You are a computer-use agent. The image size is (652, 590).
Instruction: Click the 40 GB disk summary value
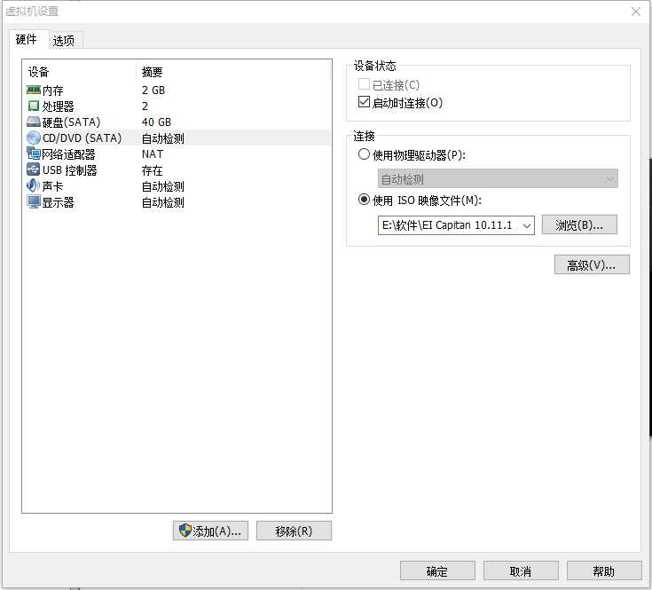click(156, 122)
